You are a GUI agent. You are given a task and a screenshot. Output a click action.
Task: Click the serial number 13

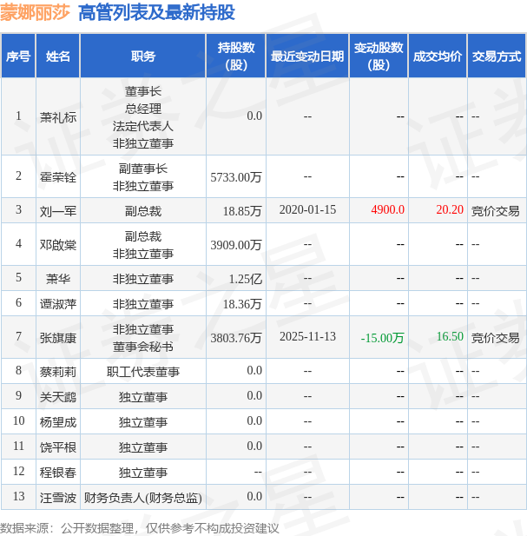pyautogui.click(x=18, y=496)
